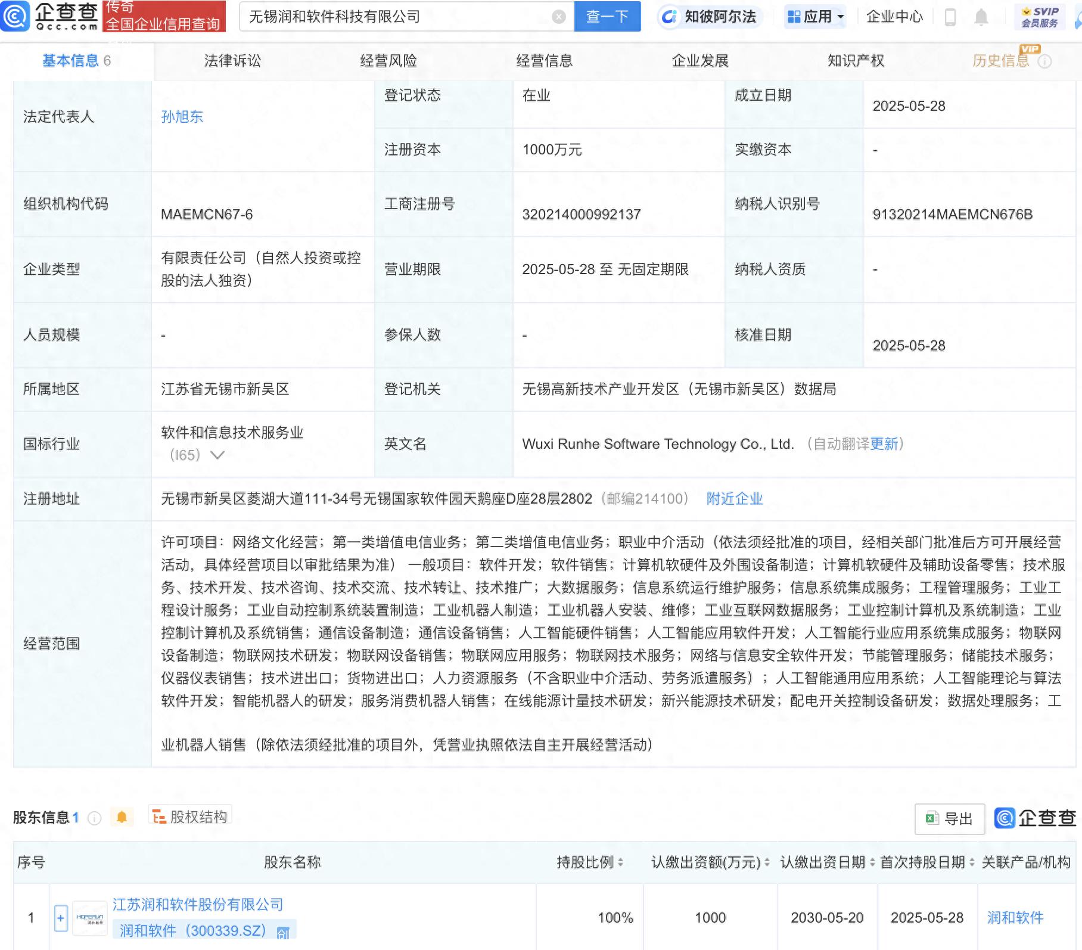
Task: Click taxpayer ID 91320214MAEMCN676B
Action: 952,215
